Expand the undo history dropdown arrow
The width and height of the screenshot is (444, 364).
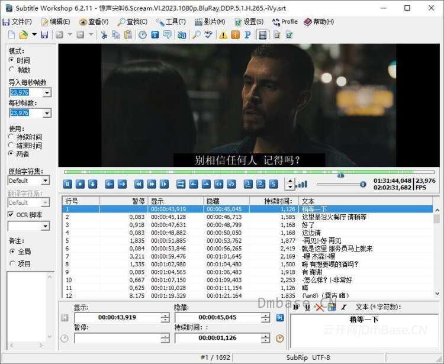pos(70,35)
